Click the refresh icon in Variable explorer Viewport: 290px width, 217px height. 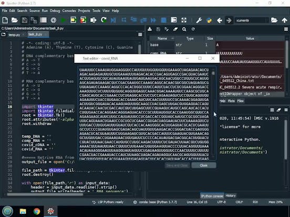click(193, 29)
